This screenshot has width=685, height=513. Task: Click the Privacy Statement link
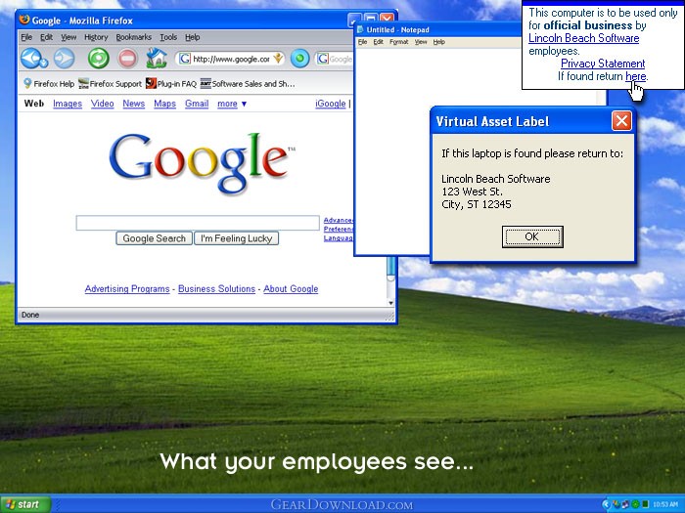[603, 64]
